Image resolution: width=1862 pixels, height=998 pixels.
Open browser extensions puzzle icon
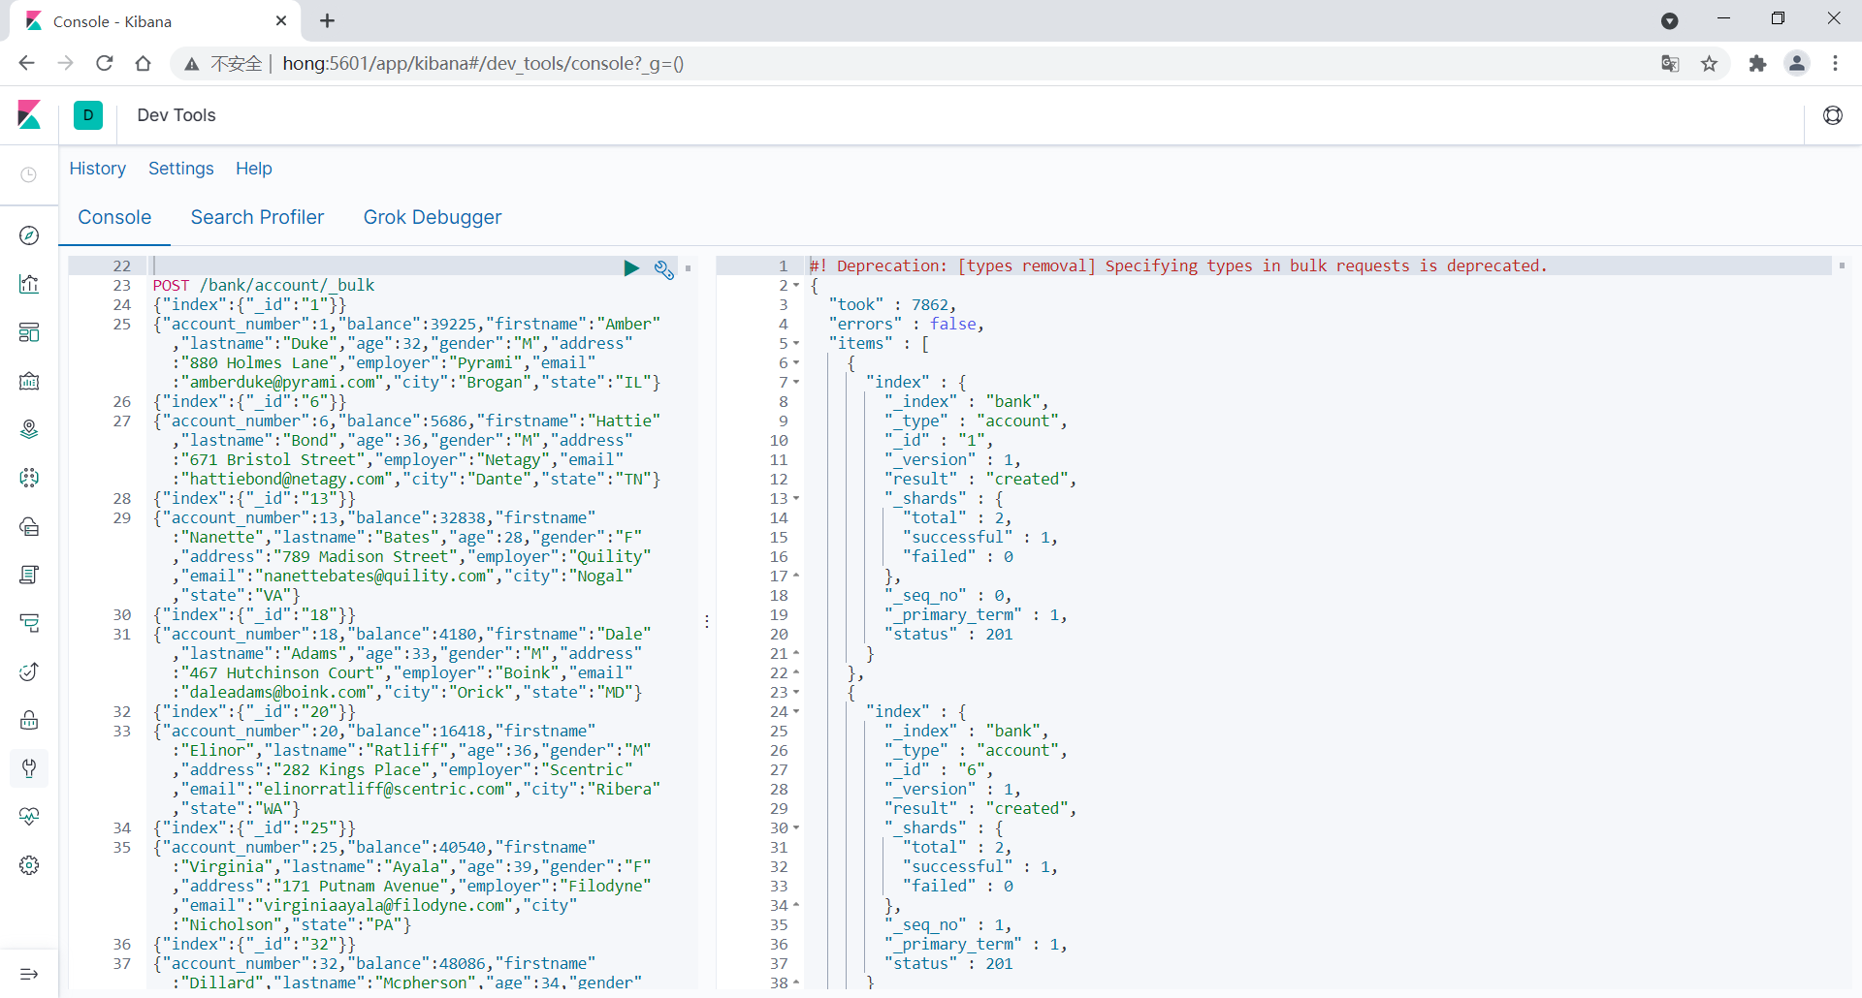click(1757, 64)
